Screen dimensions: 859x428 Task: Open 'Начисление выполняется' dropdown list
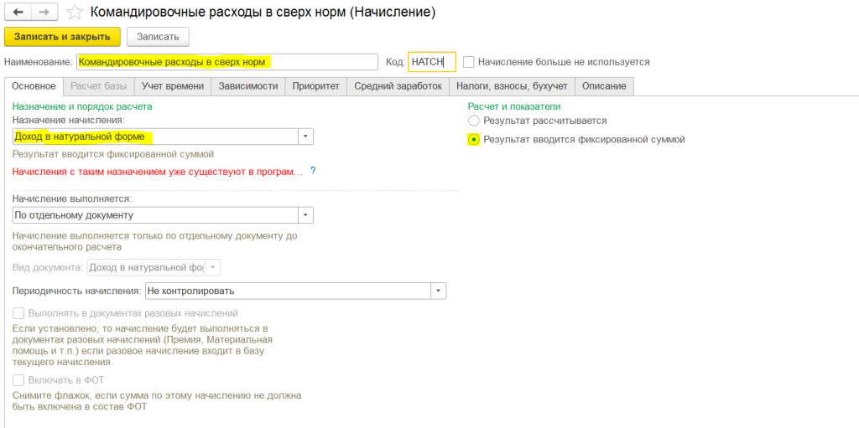click(x=306, y=215)
